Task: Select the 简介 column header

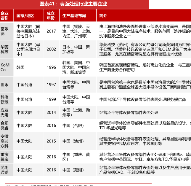Action: pyautogui.click(x=103, y=16)
